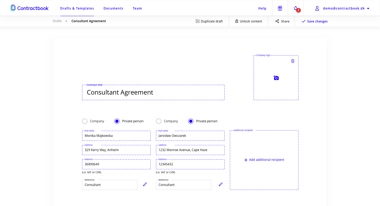Share the Consultant Agreement draft
The image size is (380, 206).
click(x=282, y=21)
